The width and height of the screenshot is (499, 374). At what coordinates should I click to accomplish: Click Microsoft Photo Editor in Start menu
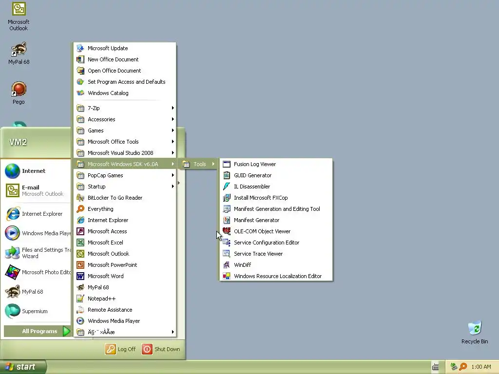(x=37, y=272)
